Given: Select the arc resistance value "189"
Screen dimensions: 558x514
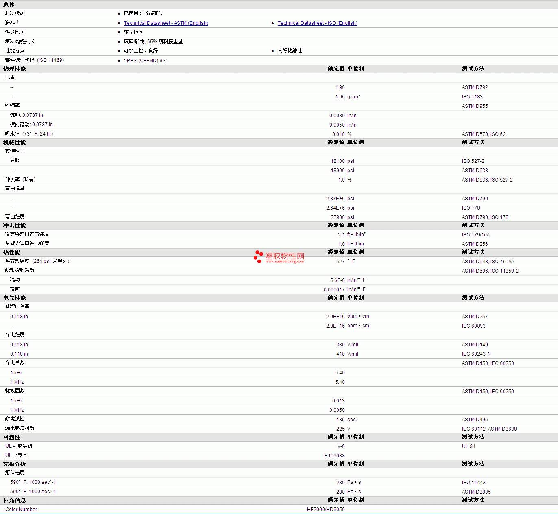Looking at the screenshot, I should pos(340,420).
